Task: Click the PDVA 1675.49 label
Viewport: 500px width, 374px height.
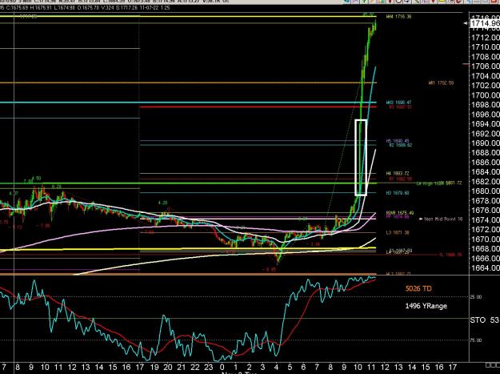Action: (x=398, y=213)
